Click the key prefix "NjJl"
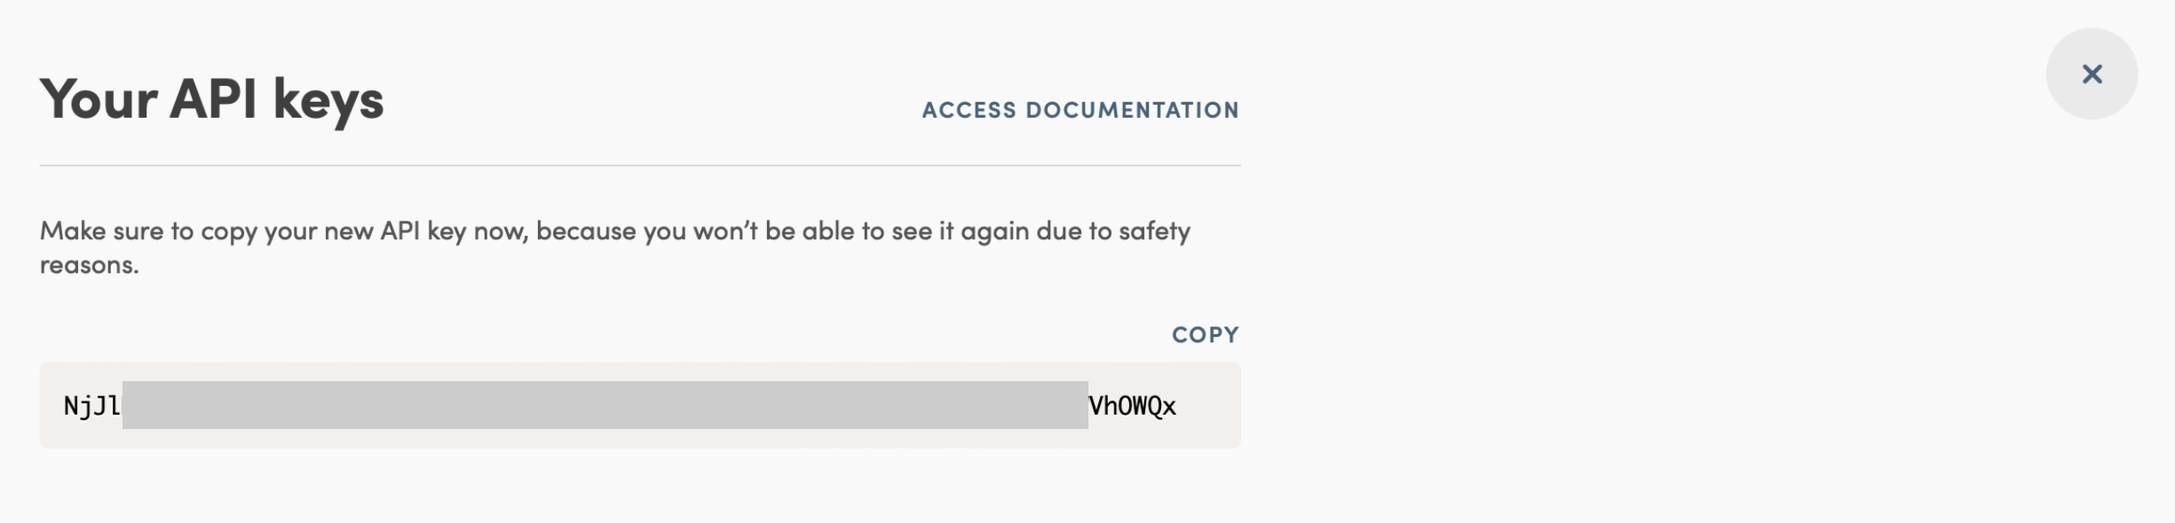The image size is (2175, 523). (x=91, y=406)
